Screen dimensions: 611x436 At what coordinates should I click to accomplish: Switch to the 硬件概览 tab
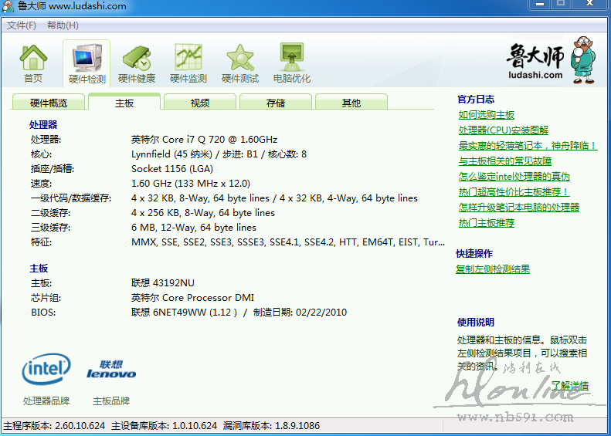tap(49, 103)
